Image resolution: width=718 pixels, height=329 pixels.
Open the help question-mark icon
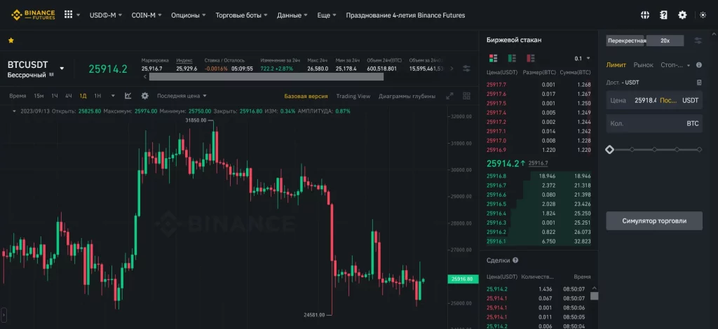click(x=663, y=15)
